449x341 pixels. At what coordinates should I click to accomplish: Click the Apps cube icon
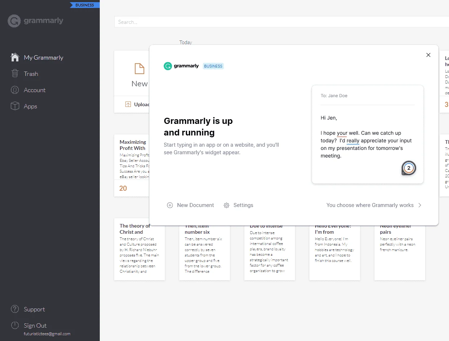[x=15, y=106]
